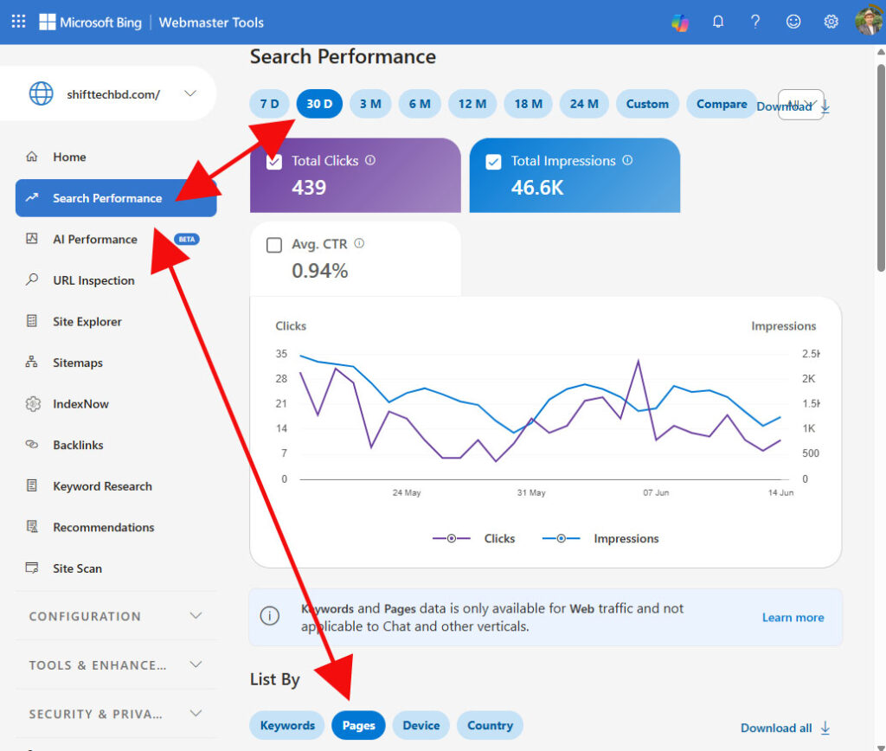Click the Site Explorer icon
The image size is (886, 751).
click(x=32, y=321)
